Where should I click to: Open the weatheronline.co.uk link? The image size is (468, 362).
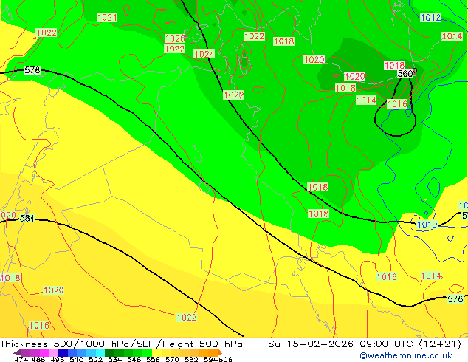[406, 355]
